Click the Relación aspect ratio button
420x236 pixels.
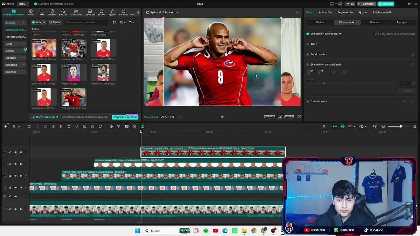(289, 117)
